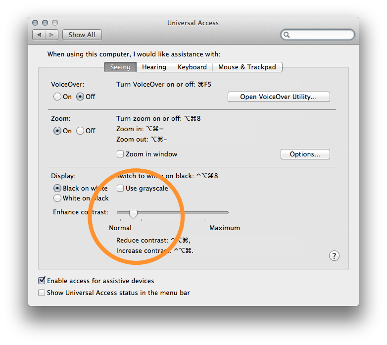This screenshot has height=345, width=387.
Task: Select VoiceOver Off radio button
Action: point(80,97)
